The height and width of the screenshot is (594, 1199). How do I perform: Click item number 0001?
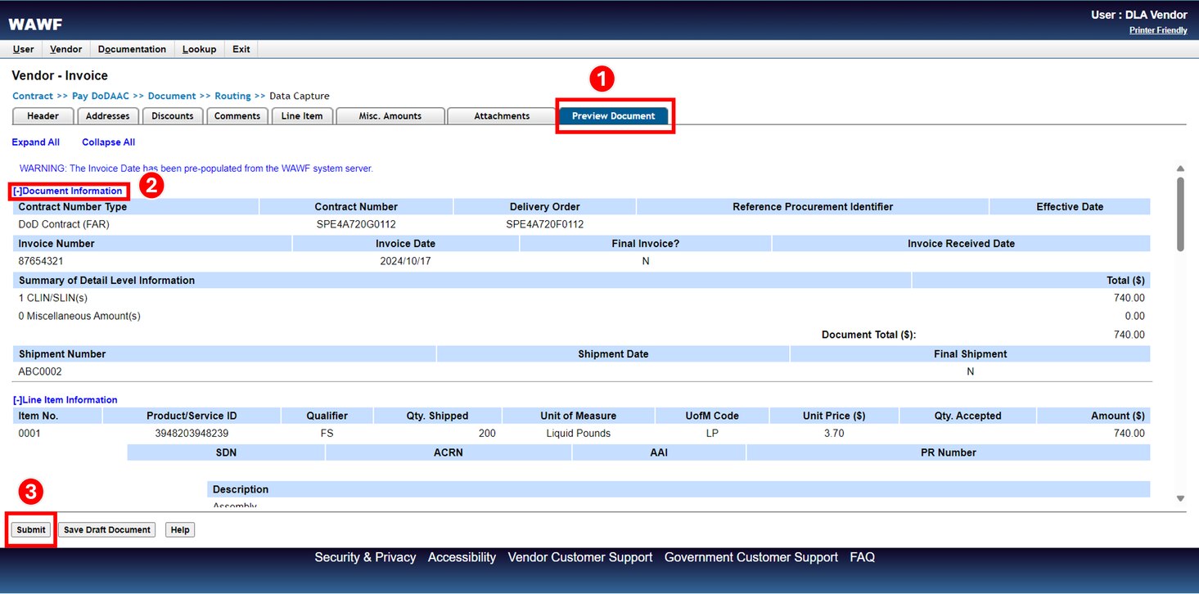click(x=29, y=434)
